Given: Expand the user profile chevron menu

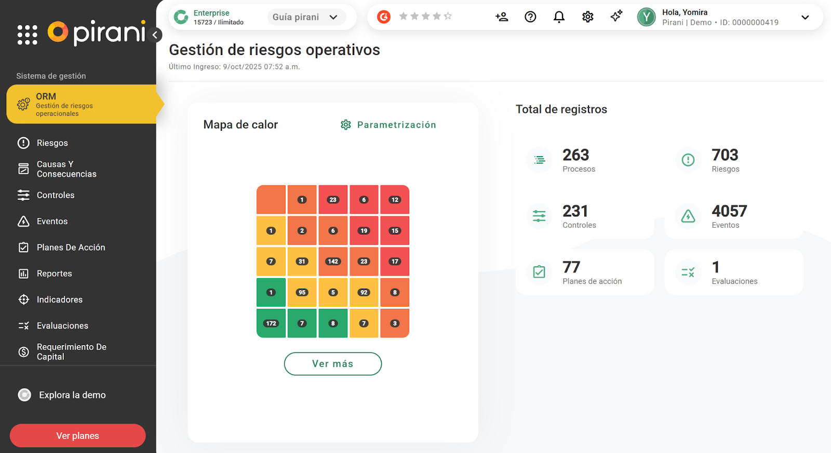Looking at the screenshot, I should click(805, 17).
